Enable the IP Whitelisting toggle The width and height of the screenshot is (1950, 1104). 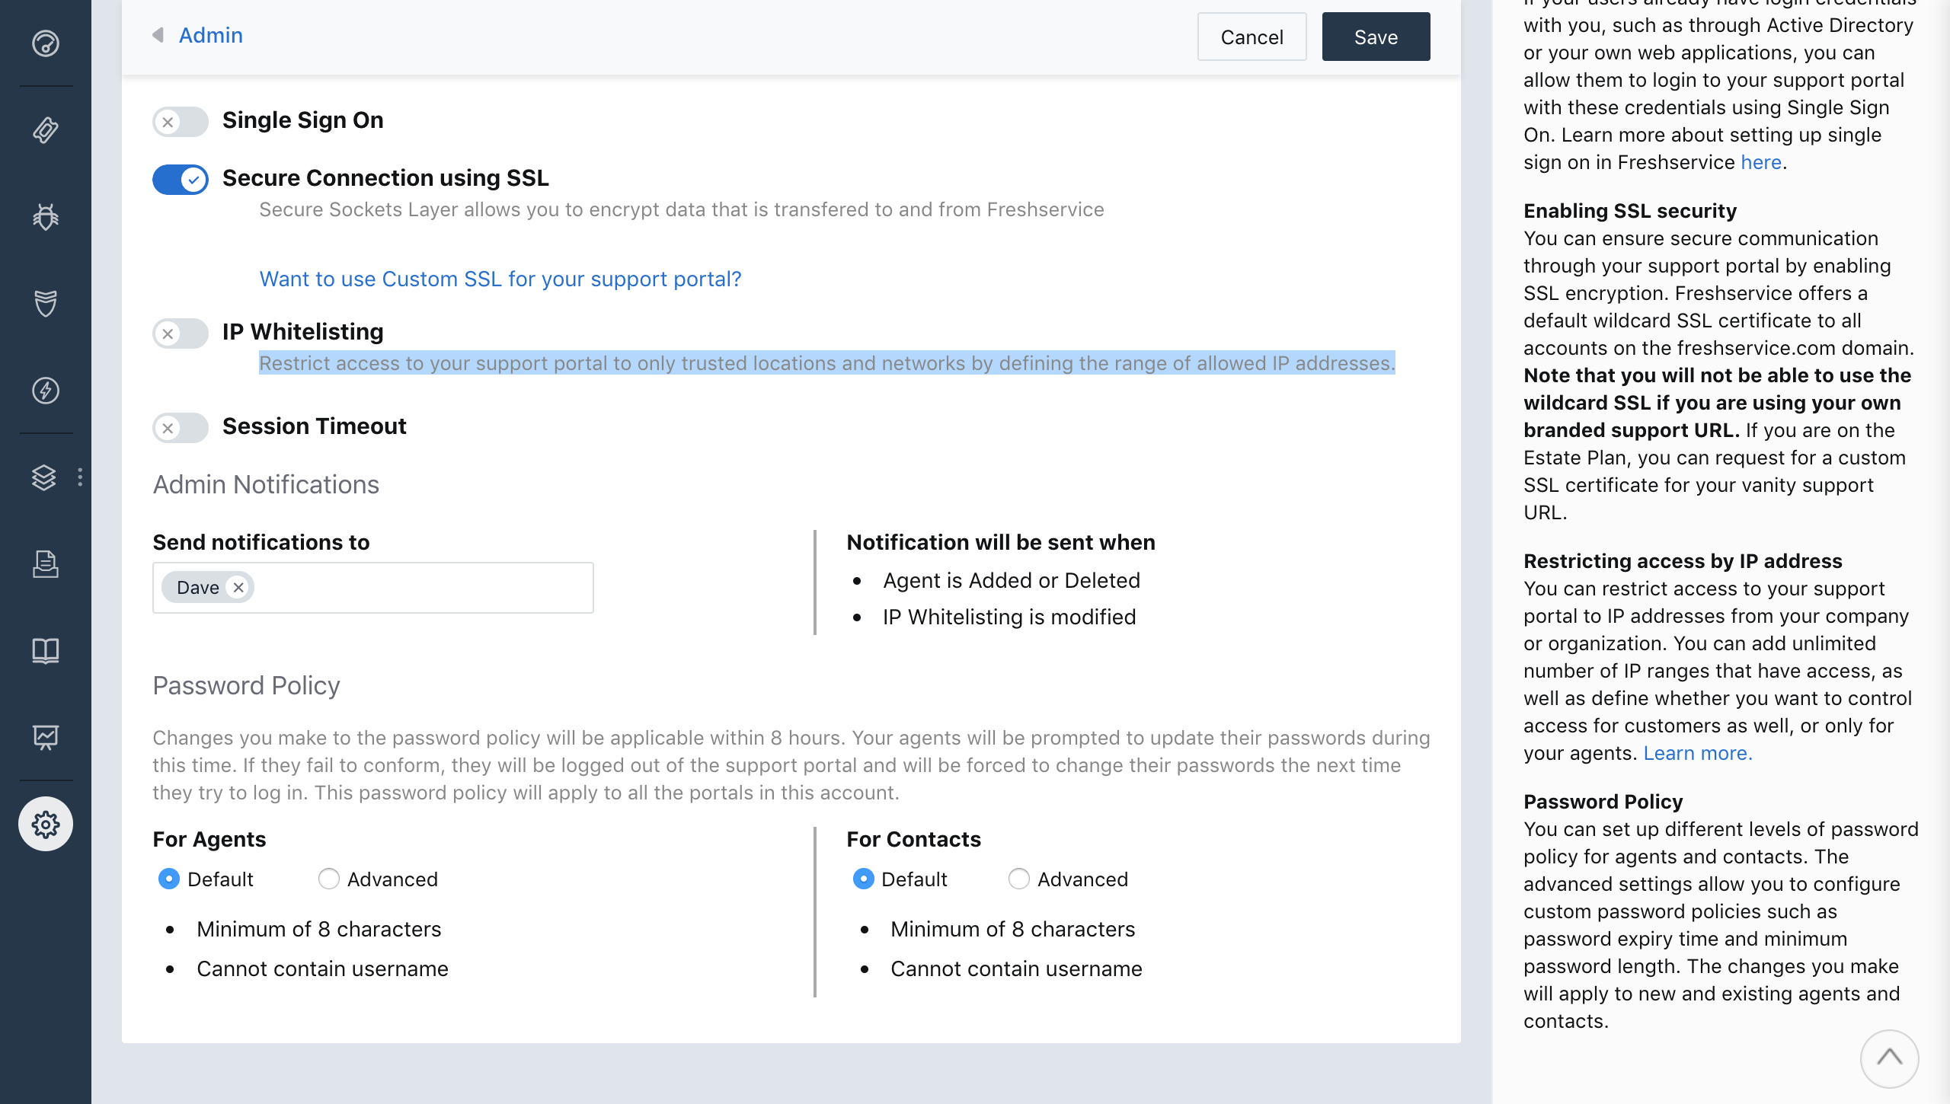[x=181, y=333]
